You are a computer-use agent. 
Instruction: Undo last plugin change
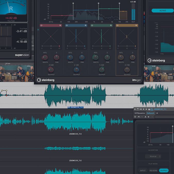(x=139, y=117)
